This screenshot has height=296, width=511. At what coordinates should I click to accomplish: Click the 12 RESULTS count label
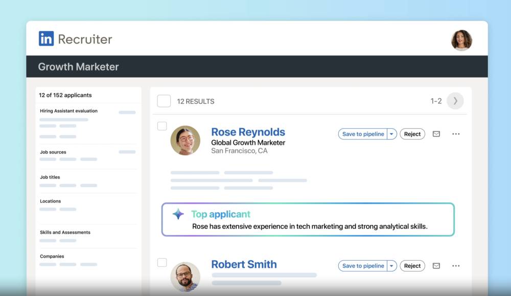(x=196, y=101)
